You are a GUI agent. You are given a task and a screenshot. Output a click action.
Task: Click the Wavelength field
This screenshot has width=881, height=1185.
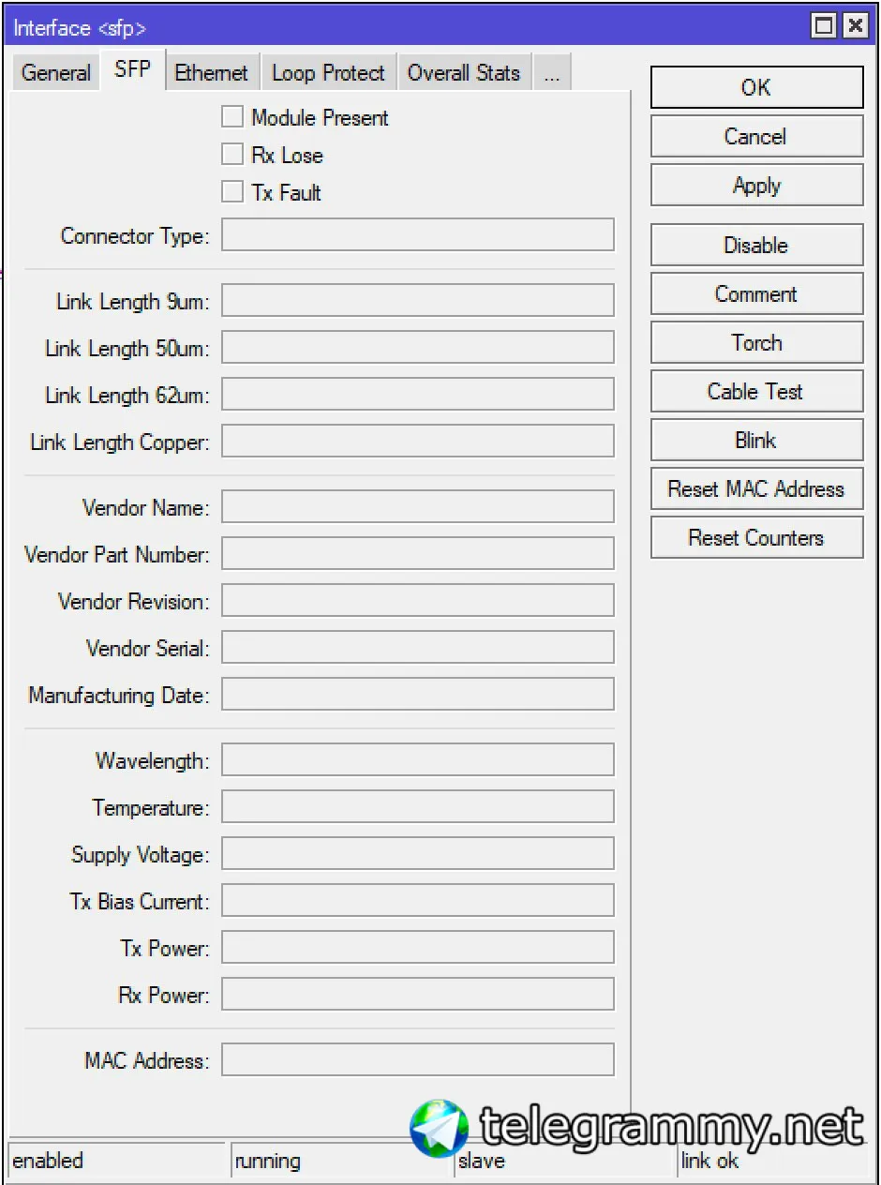(x=418, y=760)
